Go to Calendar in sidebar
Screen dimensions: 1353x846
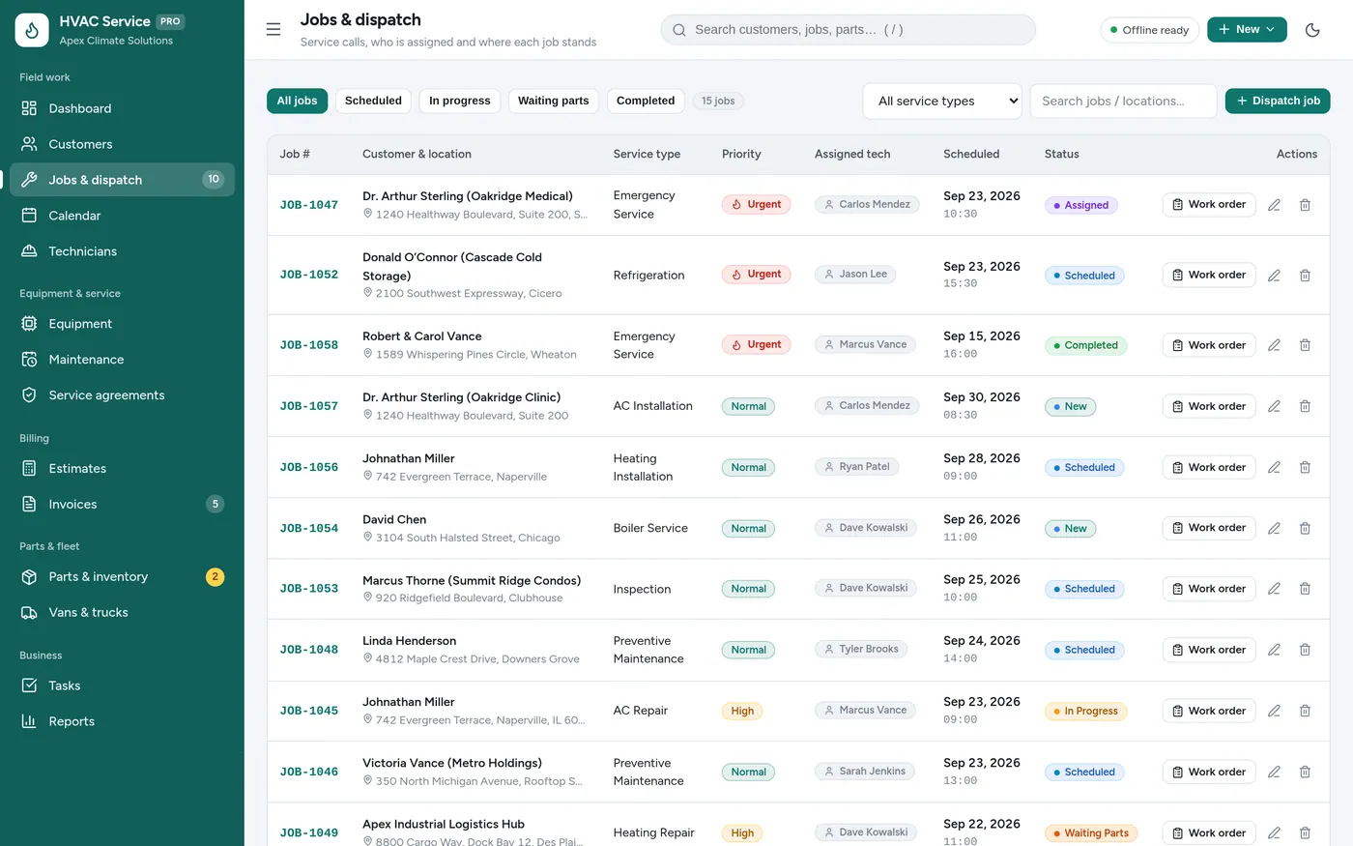click(122, 216)
